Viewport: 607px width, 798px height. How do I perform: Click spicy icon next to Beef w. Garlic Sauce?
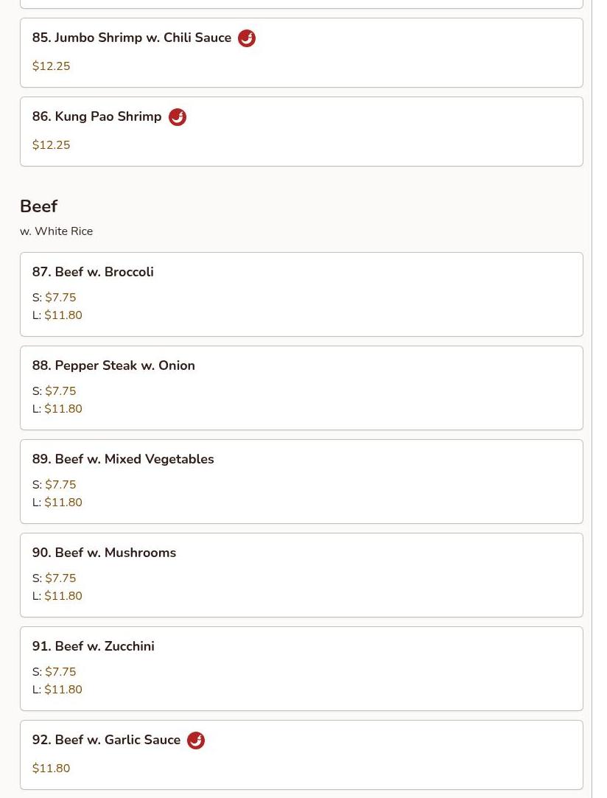[x=196, y=741]
